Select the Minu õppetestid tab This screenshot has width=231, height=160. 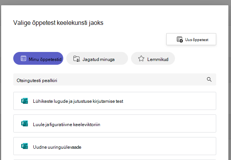click(38, 58)
